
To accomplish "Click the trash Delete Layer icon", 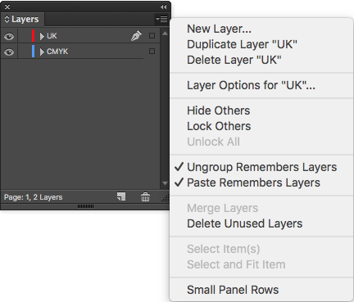I will pyautogui.click(x=145, y=196).
